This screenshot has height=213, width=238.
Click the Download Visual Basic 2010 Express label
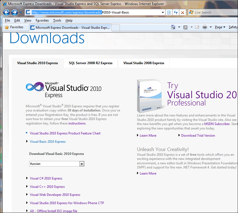(x=56, y=154)
